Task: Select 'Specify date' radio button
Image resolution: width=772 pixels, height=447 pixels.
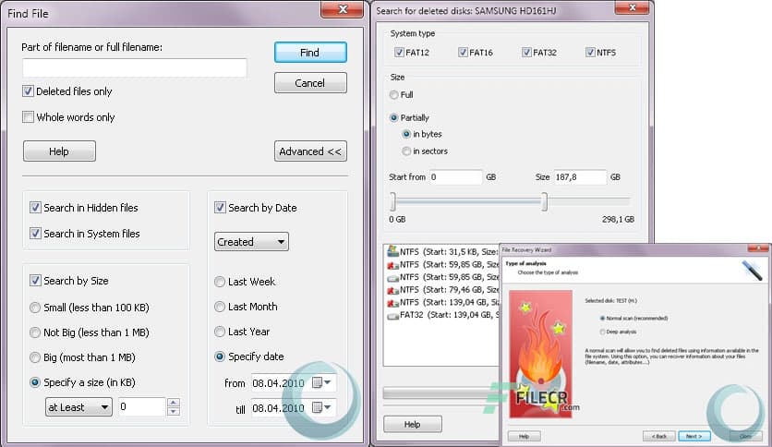Action: click(x=220, y=356)
